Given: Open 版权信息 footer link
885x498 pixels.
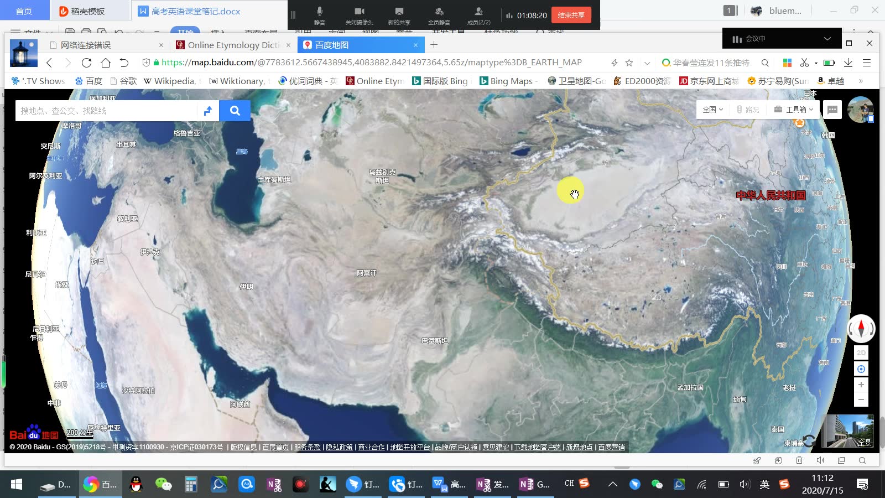Looking at the screenshot, I should coord(243,447).
